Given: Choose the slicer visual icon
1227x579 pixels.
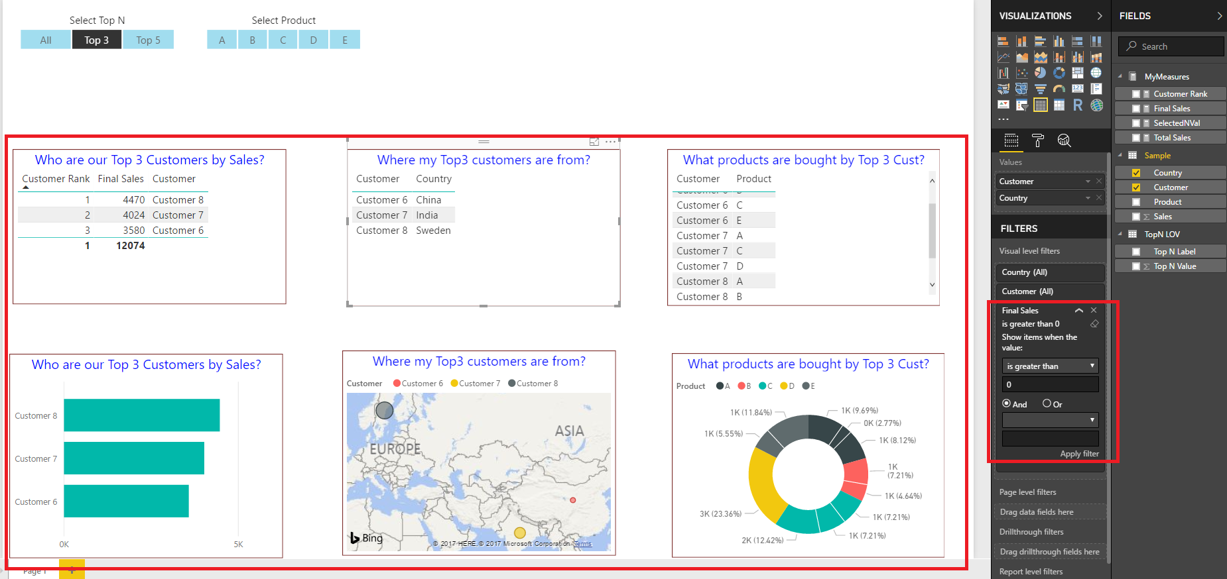Looking at the screenshot, I should tap(1022, 105).
